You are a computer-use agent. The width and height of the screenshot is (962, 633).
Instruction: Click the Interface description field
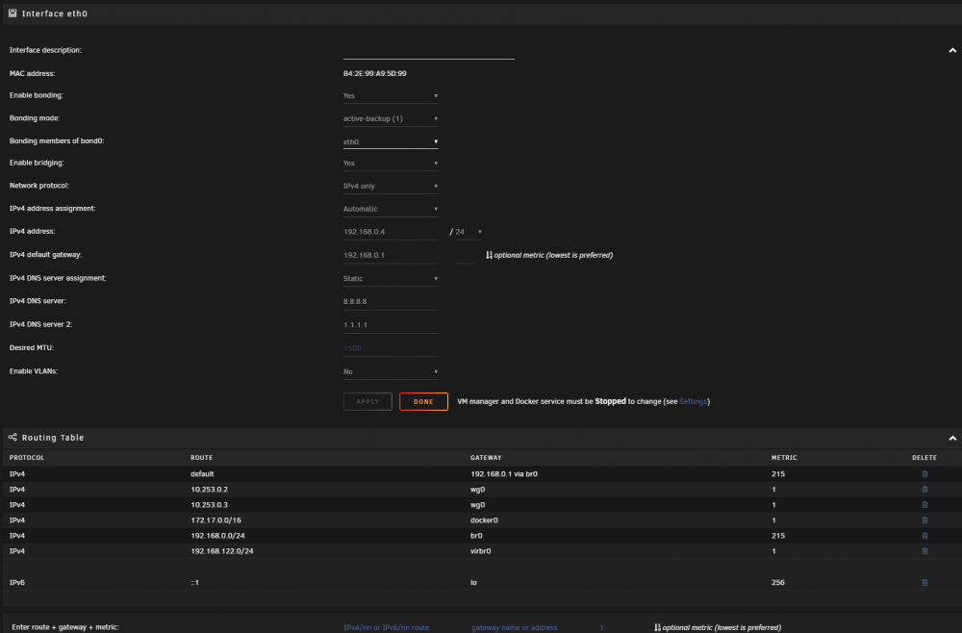coord(428,52)
